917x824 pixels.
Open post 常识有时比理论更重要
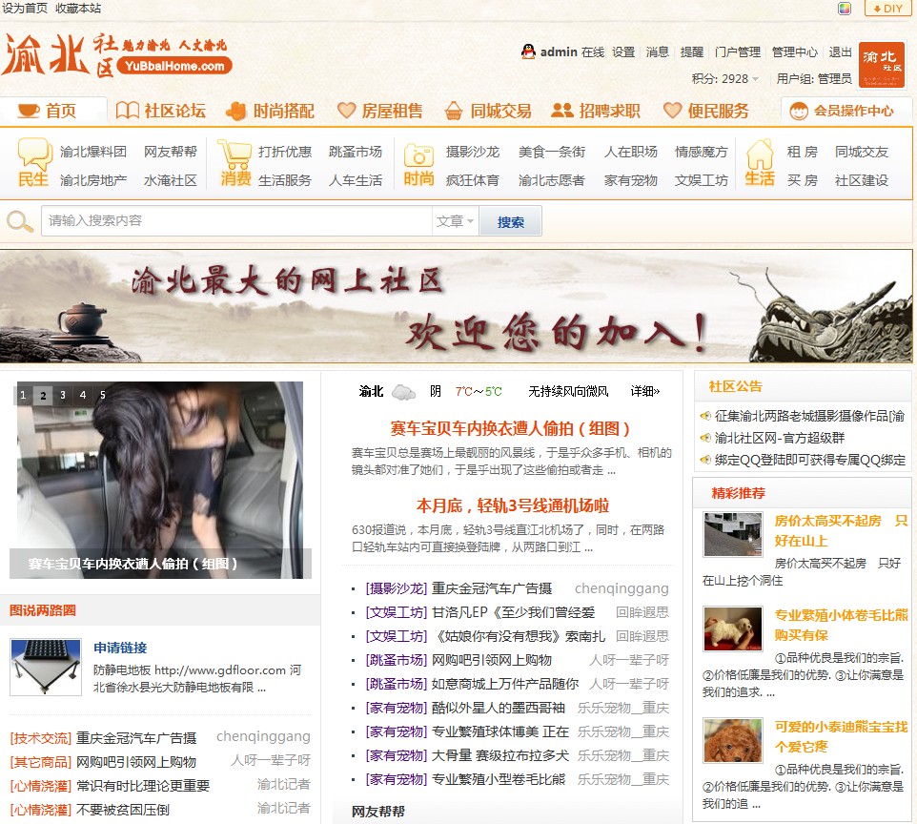pyautogui.click(x=143, y=786)
